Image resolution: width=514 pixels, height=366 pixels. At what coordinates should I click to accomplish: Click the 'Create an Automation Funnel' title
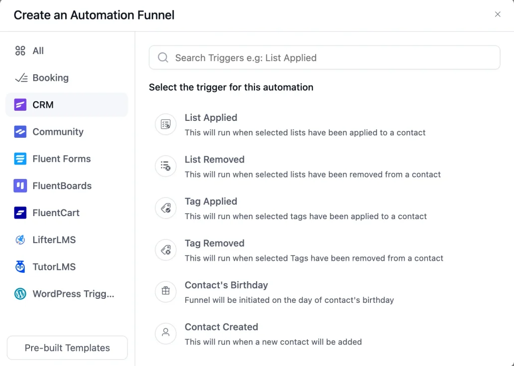[x=94, y=15]
